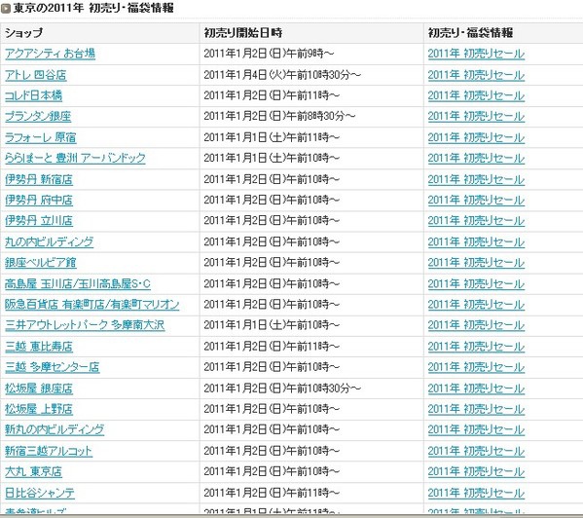Select start time cell for アクアシティ お台場
The height and width of the screenshot is (518, 583).
pyautogui.click(x=311, y=54)
